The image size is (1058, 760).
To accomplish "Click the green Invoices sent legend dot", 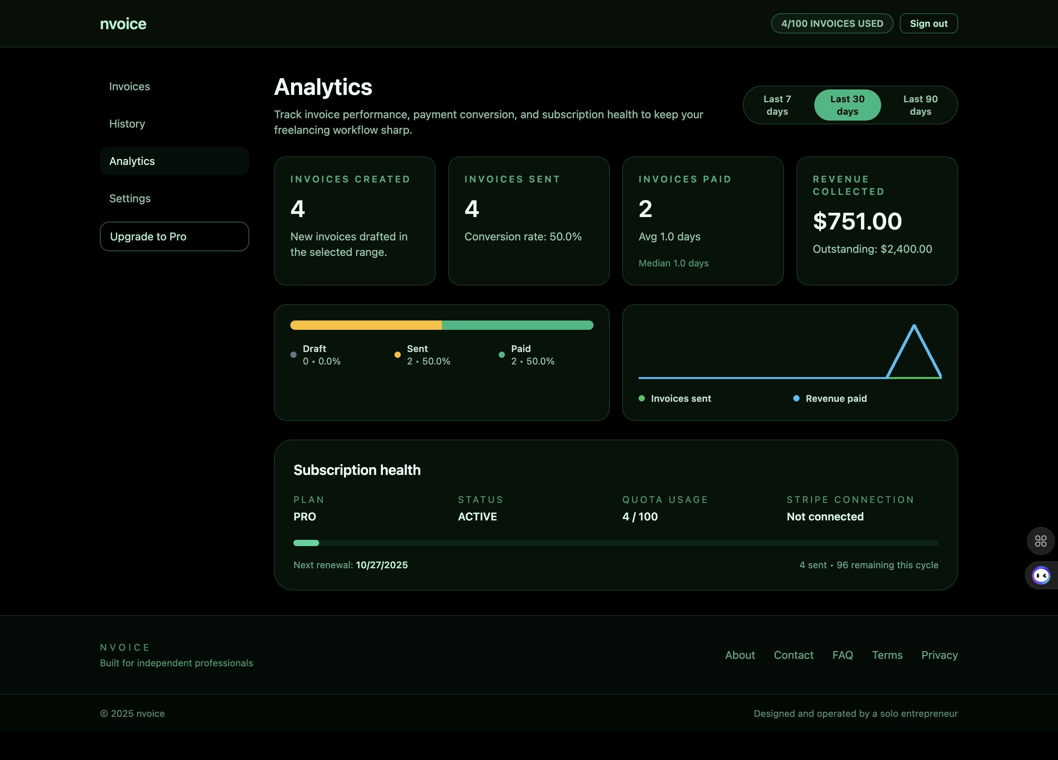I will click(x=641, y=398).
